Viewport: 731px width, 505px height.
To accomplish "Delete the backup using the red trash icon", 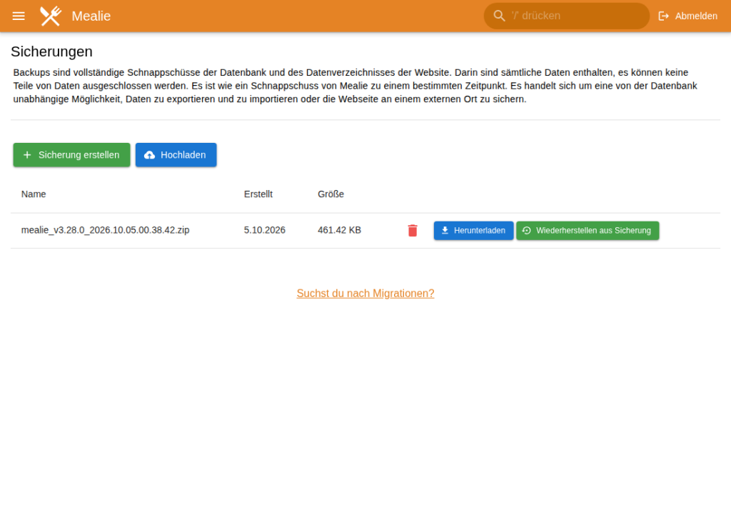I will click(413, 230).
